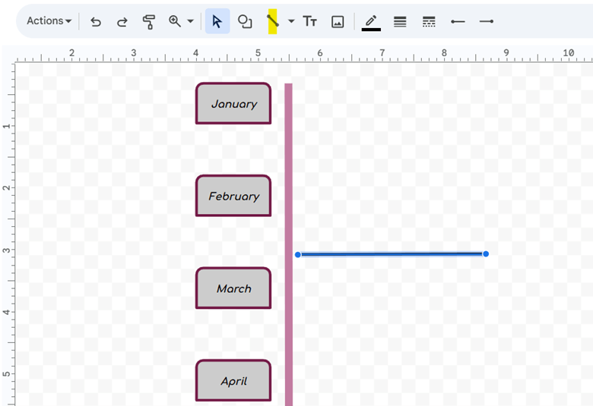Choose the Select arrow tool
593x406 pixels.
click(x=217, y=22)
